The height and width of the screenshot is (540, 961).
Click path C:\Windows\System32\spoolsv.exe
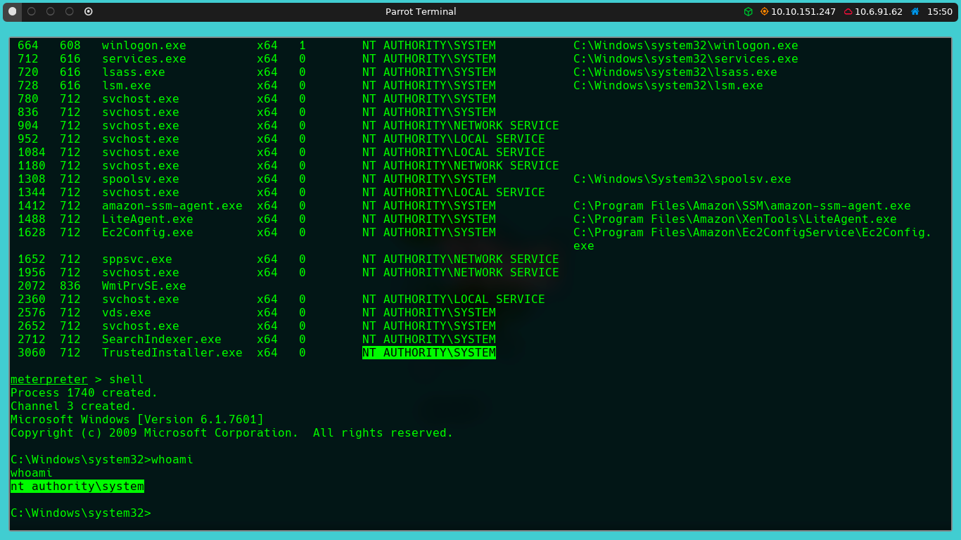682,179
